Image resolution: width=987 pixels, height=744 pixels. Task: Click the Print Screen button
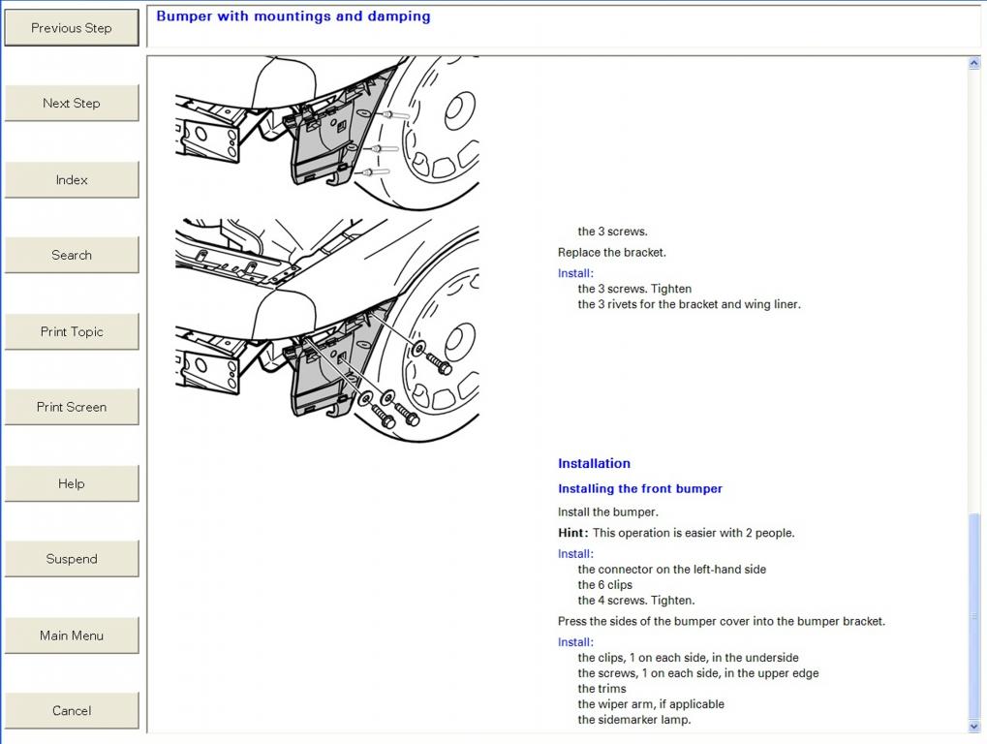(x=71, y=407)
